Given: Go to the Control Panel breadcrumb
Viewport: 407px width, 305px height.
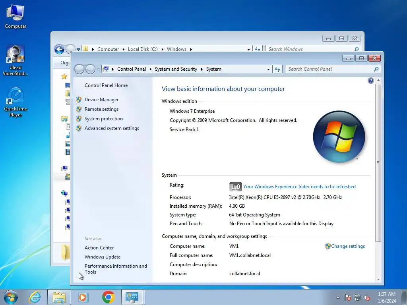Looking at the screenshot, I should click(x=131, y=69).
